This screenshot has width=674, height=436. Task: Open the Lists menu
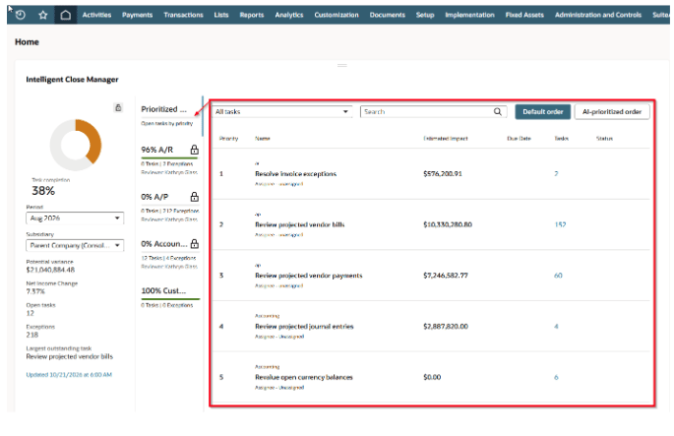click(221, 15)
